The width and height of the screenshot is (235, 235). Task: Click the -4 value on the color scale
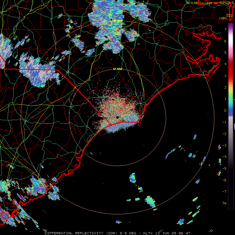(x=224, y=157)
